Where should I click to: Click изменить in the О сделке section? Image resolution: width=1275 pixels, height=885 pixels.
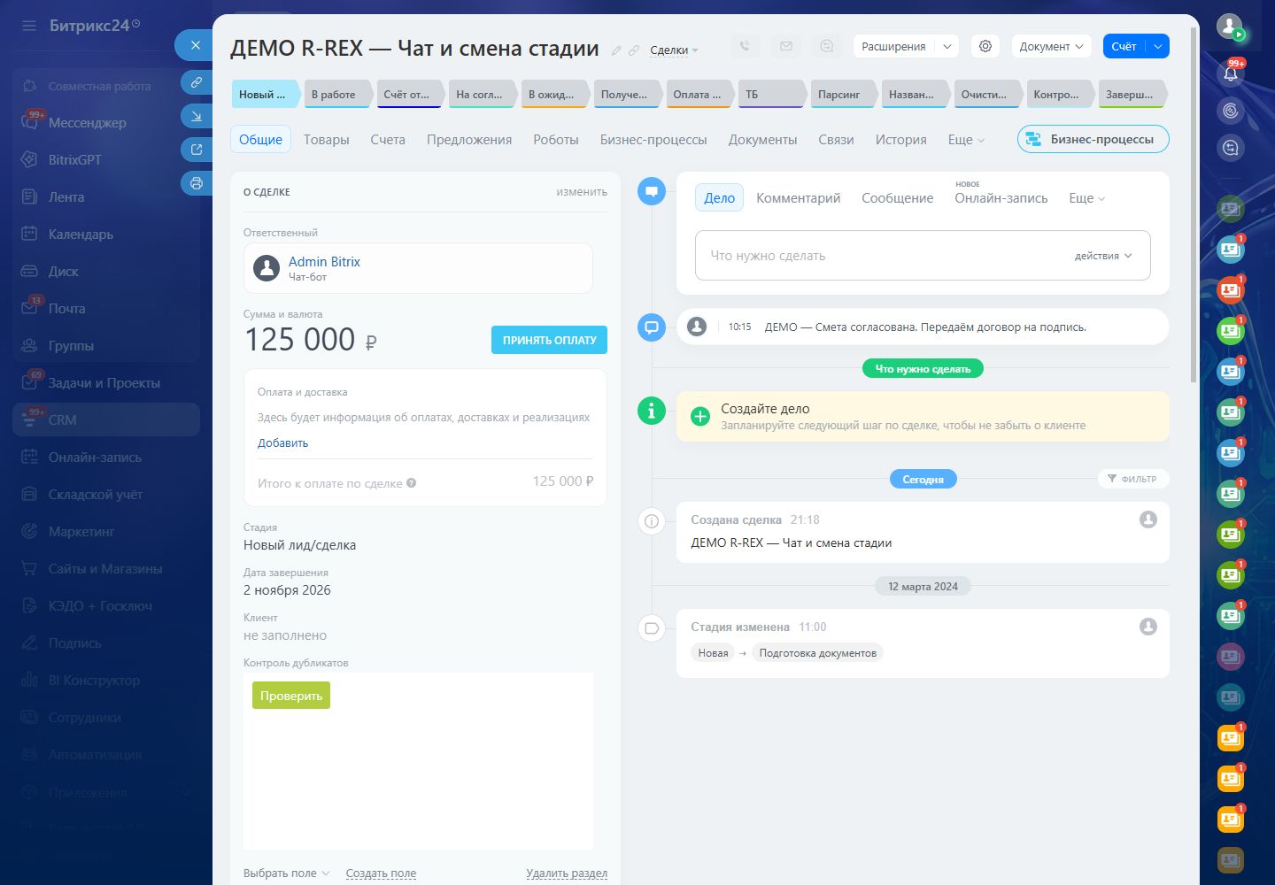tap(582, 192)
